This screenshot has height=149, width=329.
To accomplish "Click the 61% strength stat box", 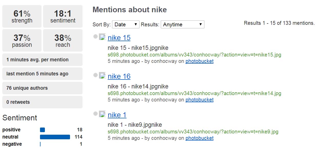I will [x=22, y=16].
